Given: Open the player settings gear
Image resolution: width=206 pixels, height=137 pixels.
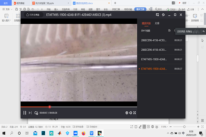Looking at the screenshot, I should (x=127, y=113).
